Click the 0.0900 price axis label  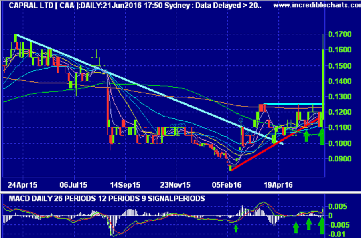click(340, 159)
